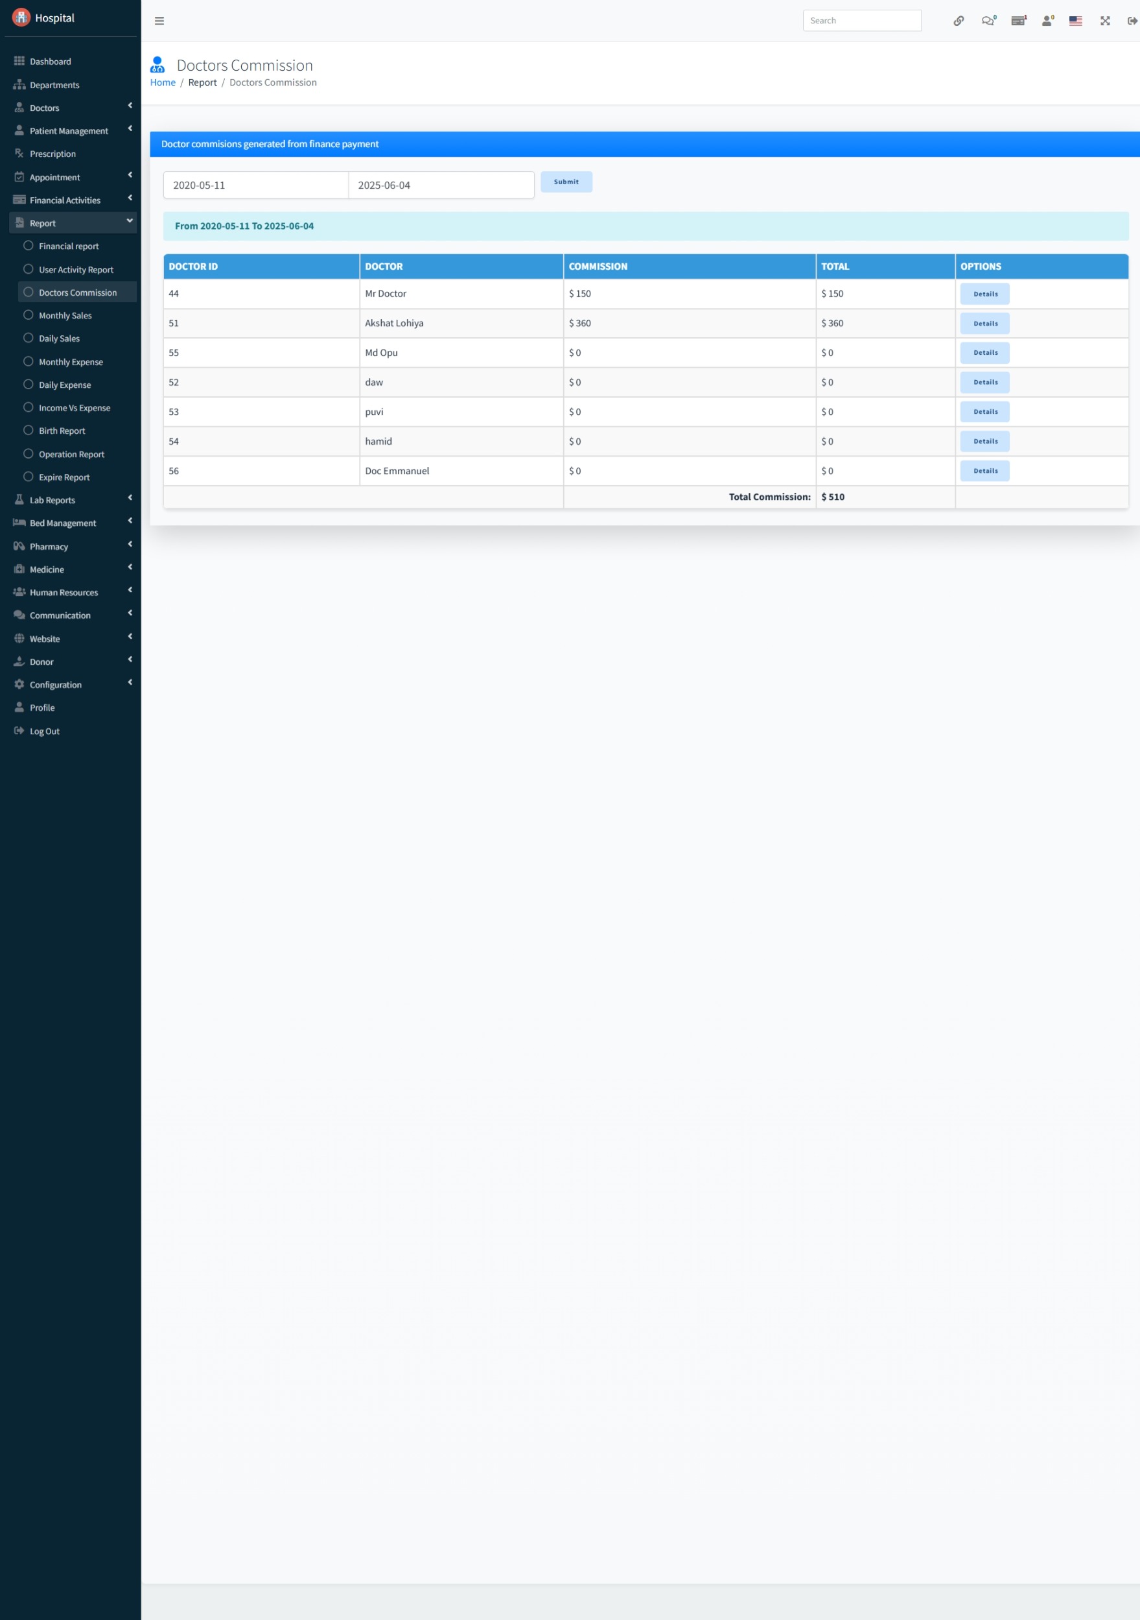Image resolution: width=1140 pixels, height=1620 pixels.
Task: Click the Prescription Rx icon
Action: click(x=19, y=153)
